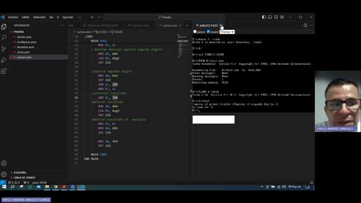Toggle the bottom panel layout icon
The image size is (361, 203).
coord(270,17)
